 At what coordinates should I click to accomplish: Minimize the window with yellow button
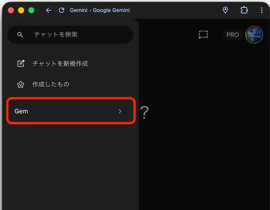[x=21, y=10]
